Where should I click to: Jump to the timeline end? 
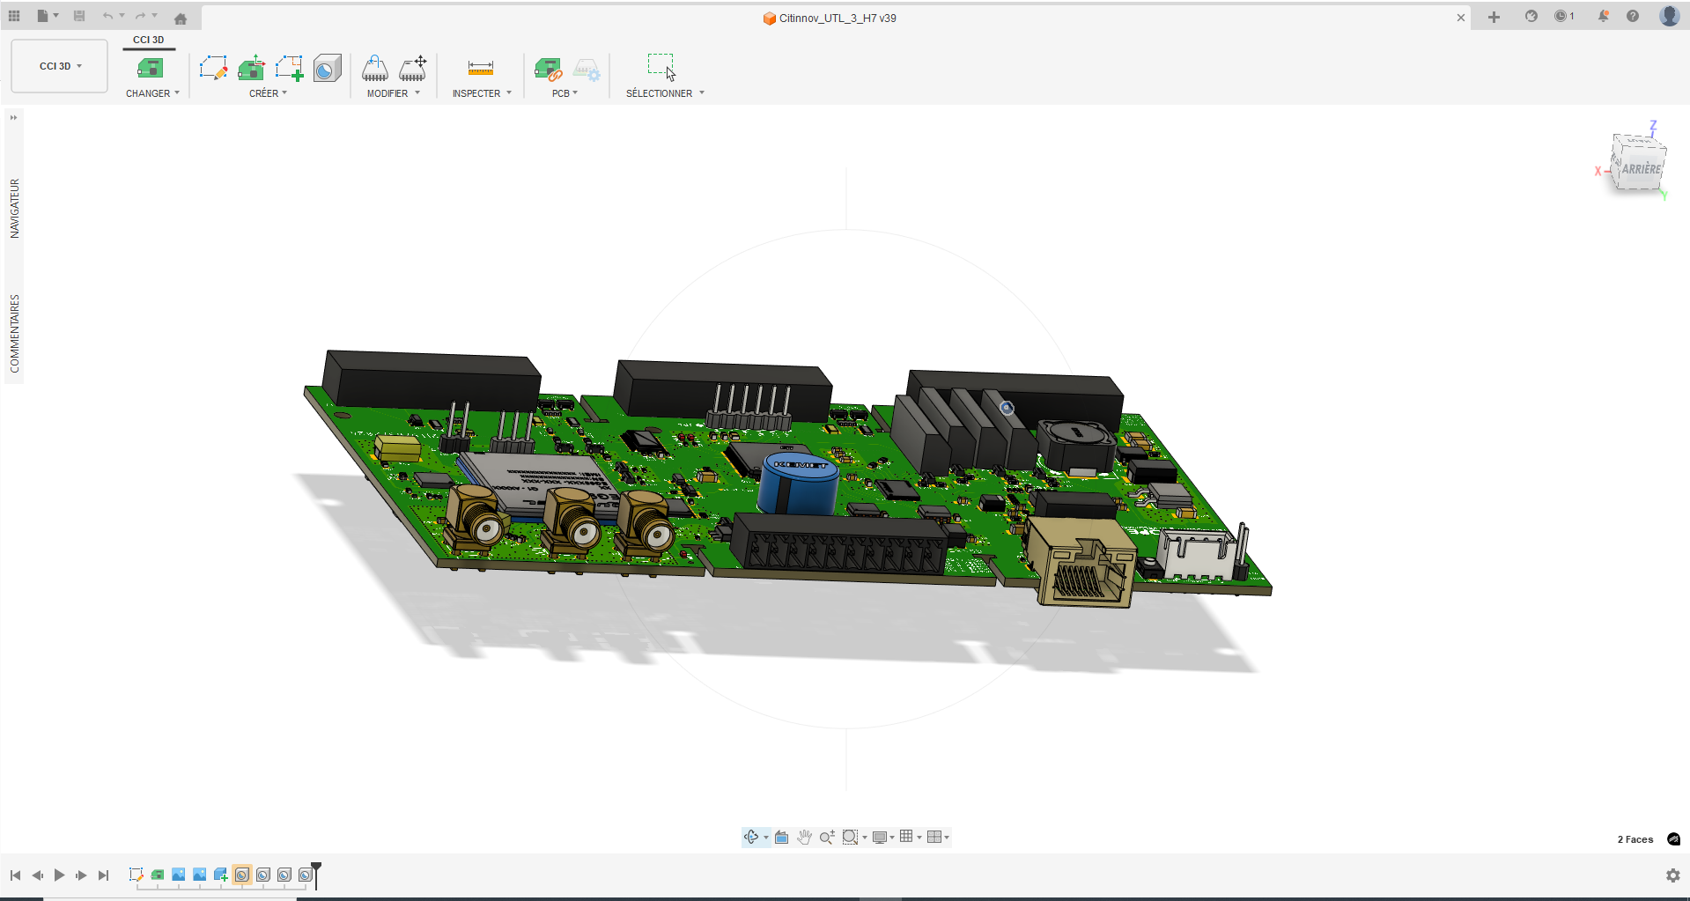point(103,875)
